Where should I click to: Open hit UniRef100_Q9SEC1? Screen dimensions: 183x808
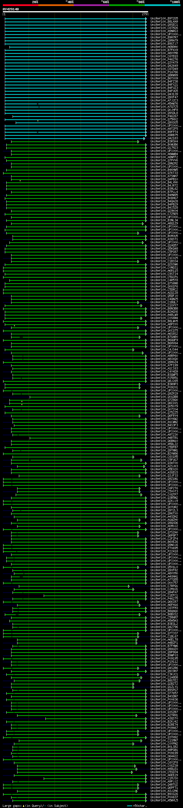click(x=164, y=25)
